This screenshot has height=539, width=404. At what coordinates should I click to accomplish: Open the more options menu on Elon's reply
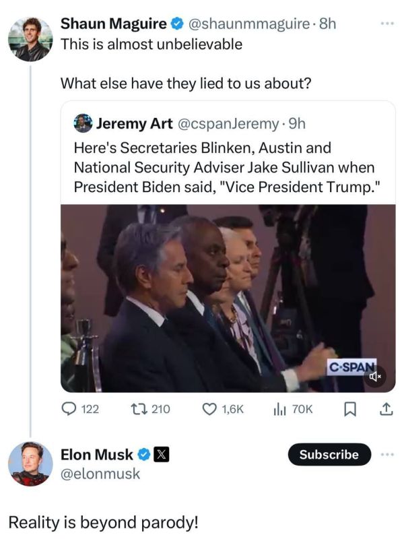pyautogui.click(x=385, y=455)
